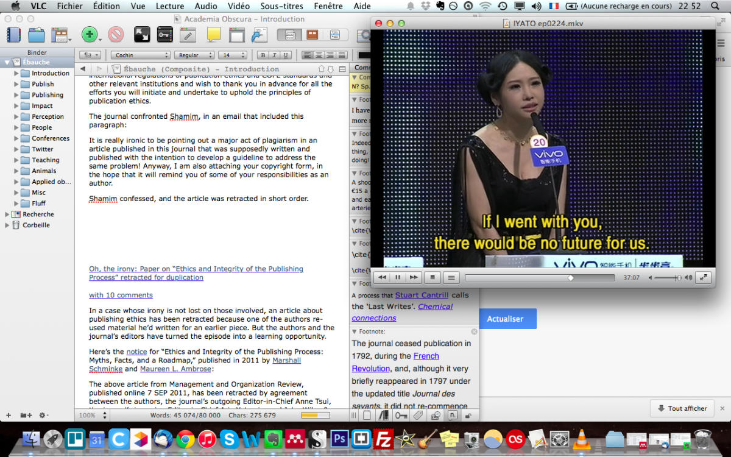Toggle VLC fullscreen mode

704,277
